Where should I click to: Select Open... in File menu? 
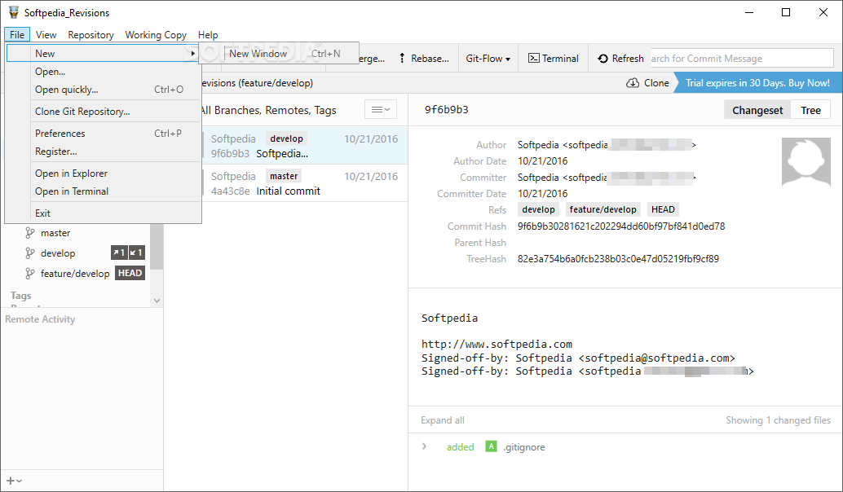[x=103, y=72]
